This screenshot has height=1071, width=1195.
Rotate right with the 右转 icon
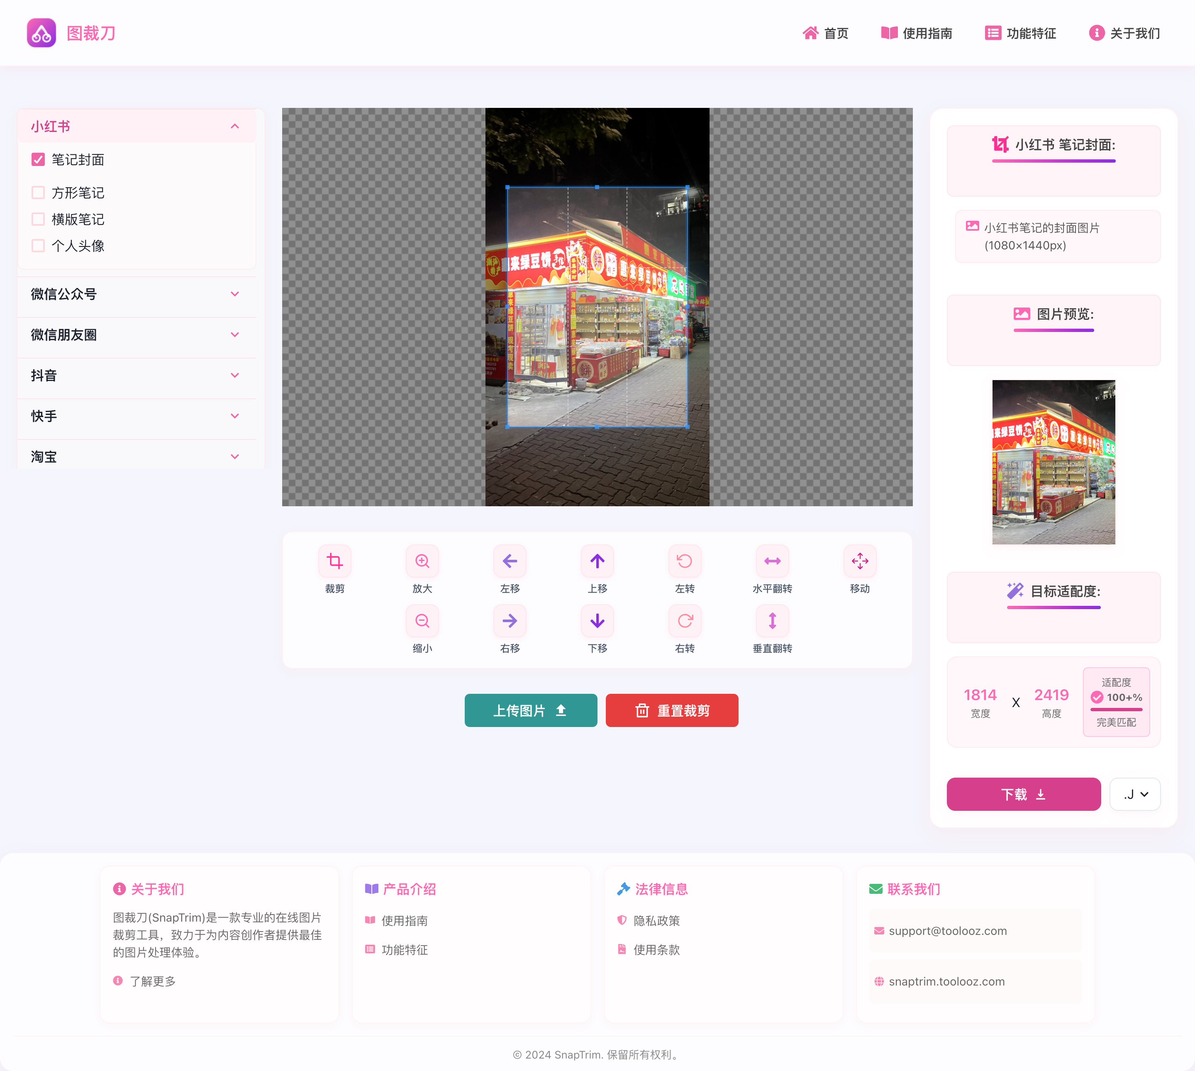tap(684, 621)
